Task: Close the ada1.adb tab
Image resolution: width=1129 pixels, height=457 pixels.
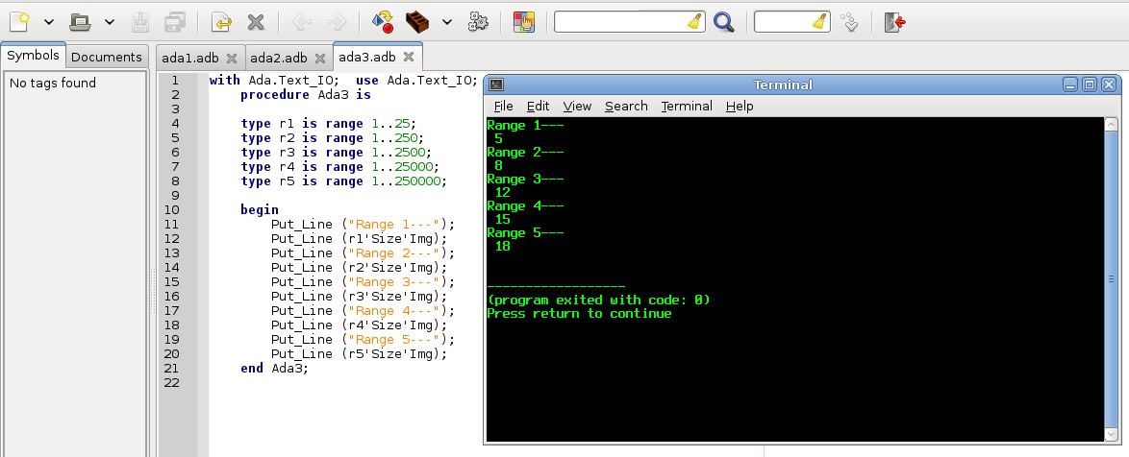Action: [231, 59]
